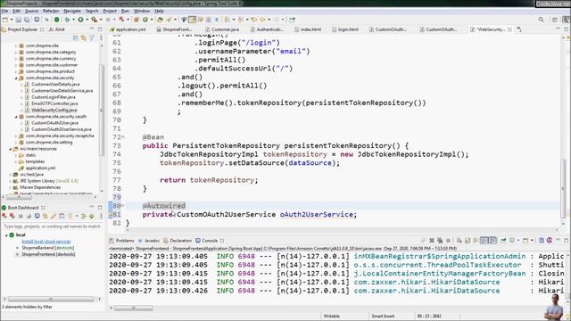Open the Source menu
This screenshot has width=571, height=321.
point(31,11)
